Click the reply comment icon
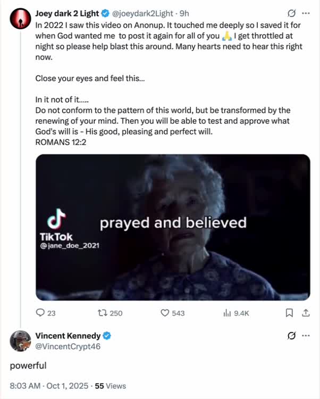320x399 pixels. tap(40, 313)
